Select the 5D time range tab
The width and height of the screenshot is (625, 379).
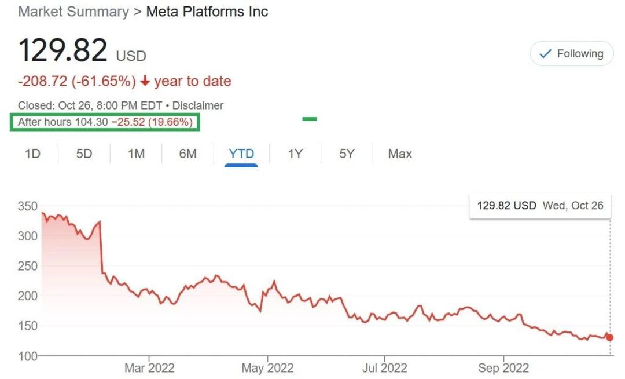[84, 154]
